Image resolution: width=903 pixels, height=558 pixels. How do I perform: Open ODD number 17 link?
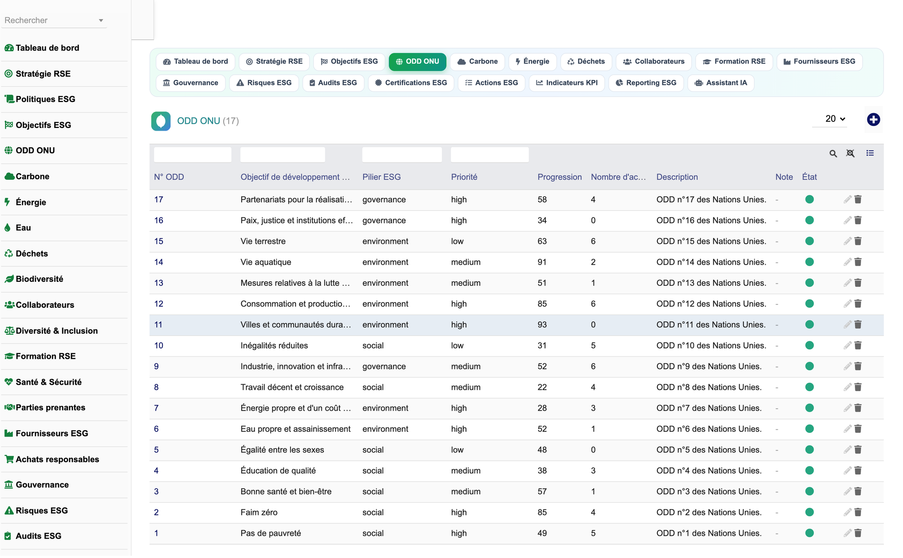[x=159, y=200]
